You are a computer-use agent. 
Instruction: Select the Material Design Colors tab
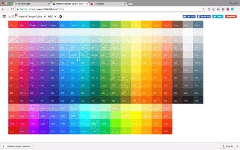tap(70, 4)
